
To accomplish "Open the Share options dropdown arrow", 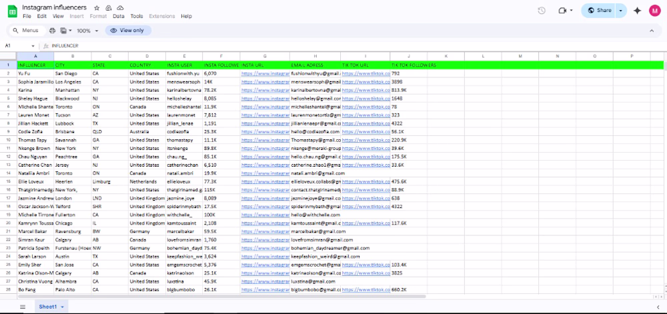I will pos(620,11).
